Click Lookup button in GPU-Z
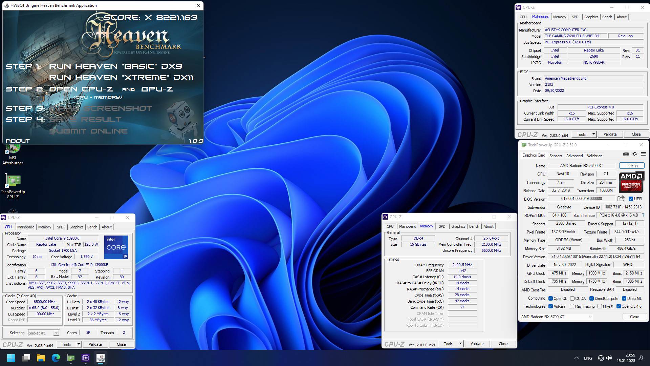Viewport: 650px width, 366px height. 631,166
